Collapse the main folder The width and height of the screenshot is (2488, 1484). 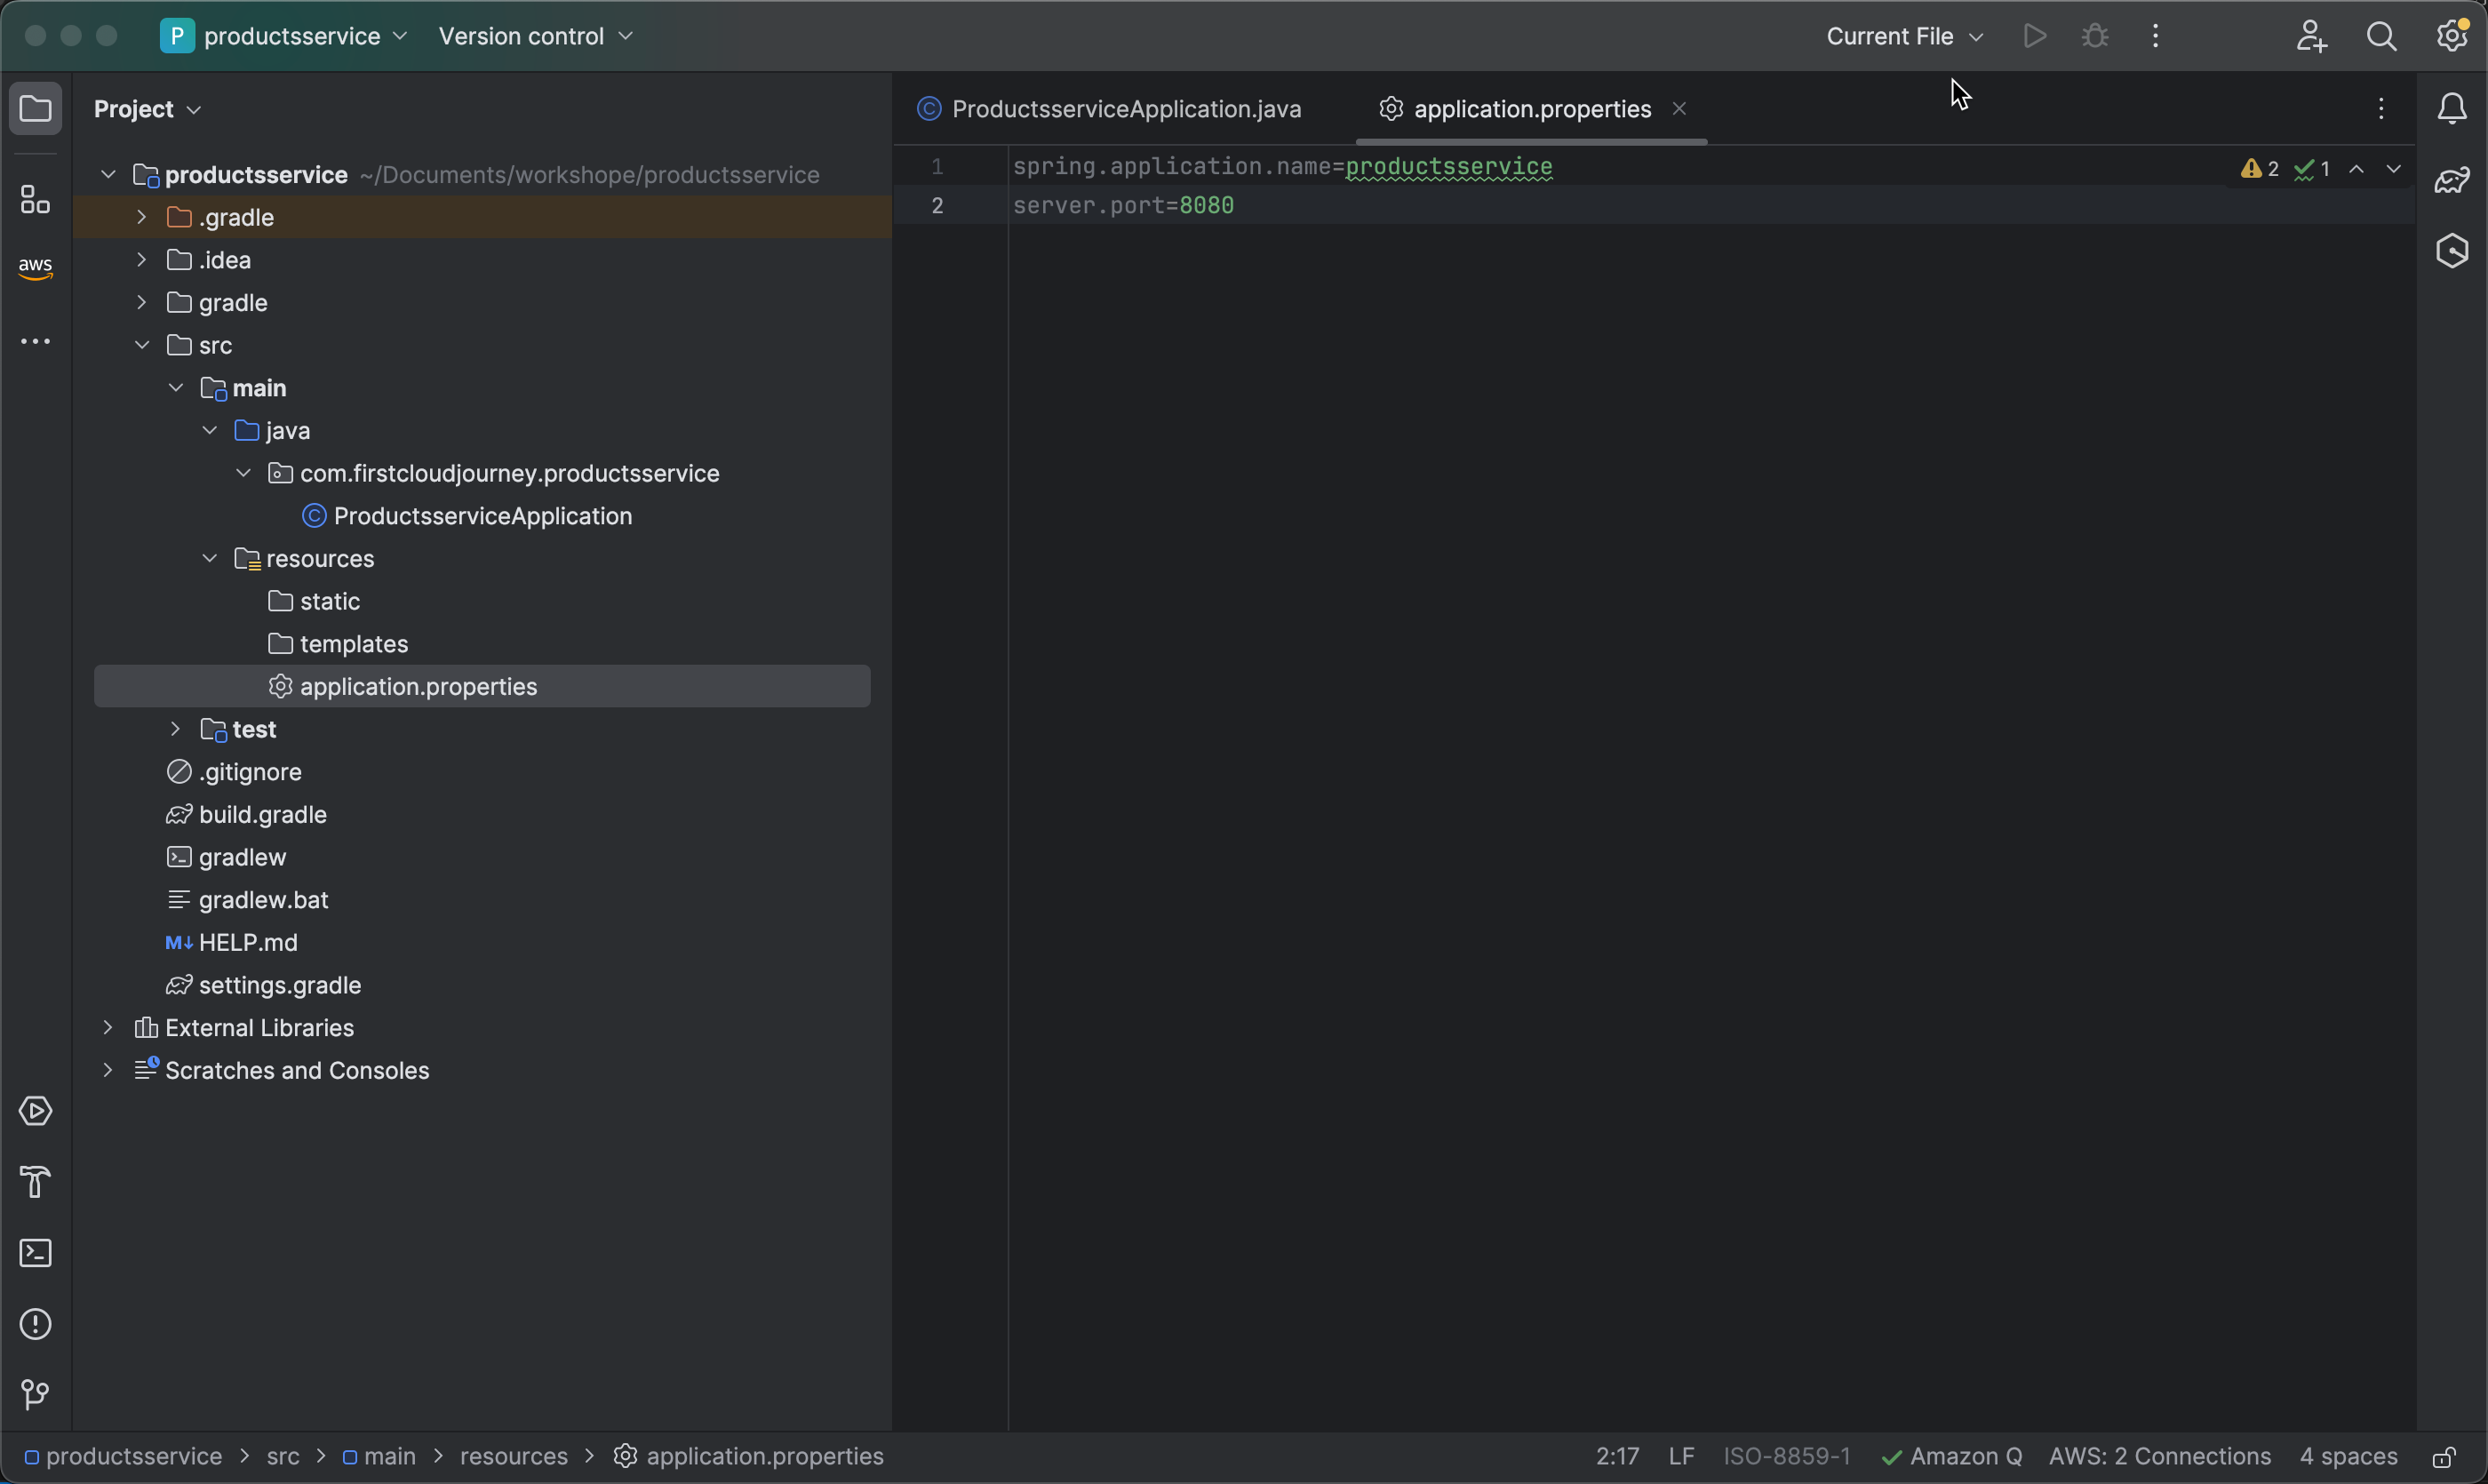pyautogui.click(x=175, y=388)
